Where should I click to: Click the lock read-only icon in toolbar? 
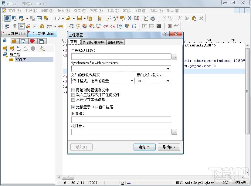point(42,26)
